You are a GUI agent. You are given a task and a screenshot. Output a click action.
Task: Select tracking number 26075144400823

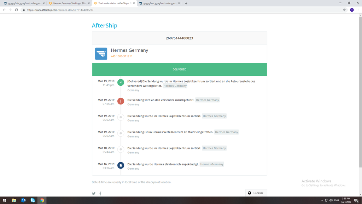[179, 38]
